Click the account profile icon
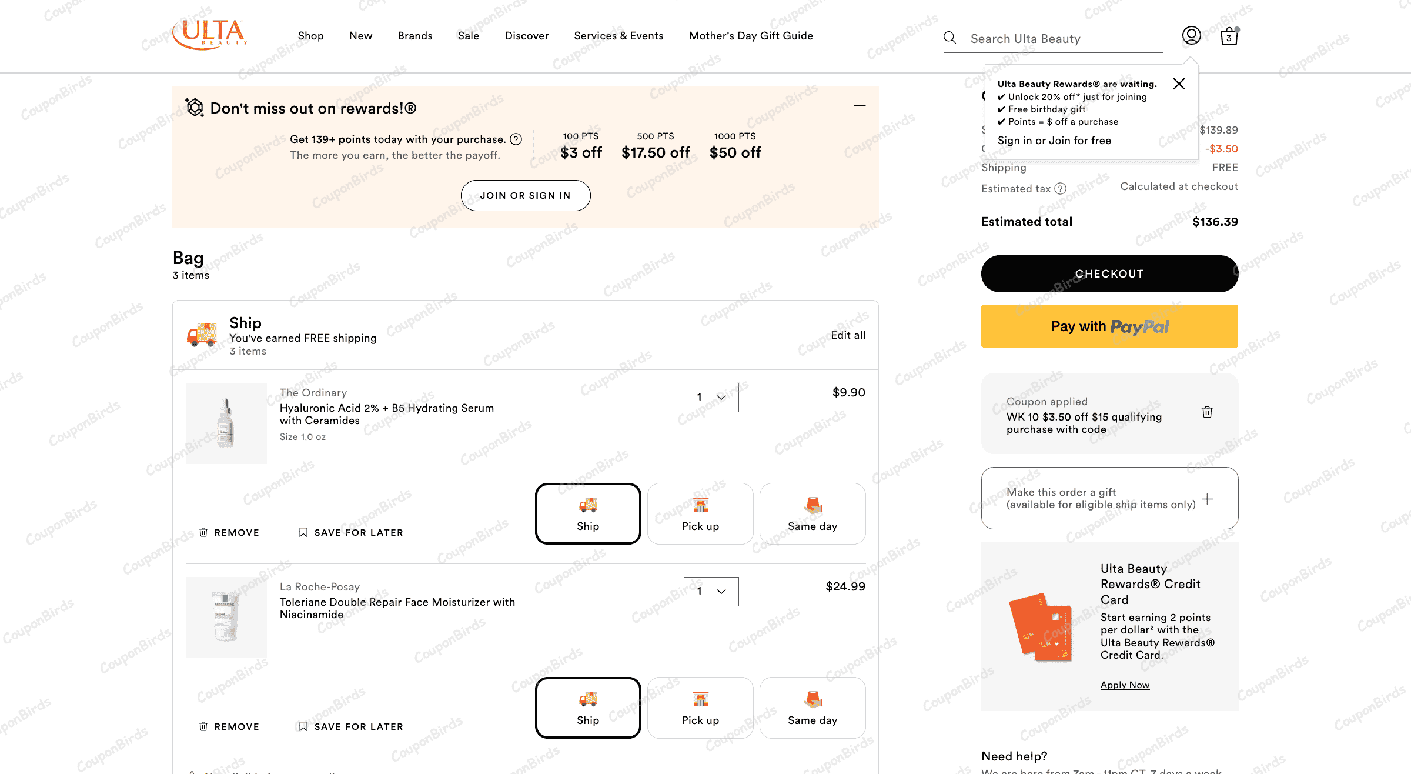The image size is (1411, 774). coord(1192,35)
